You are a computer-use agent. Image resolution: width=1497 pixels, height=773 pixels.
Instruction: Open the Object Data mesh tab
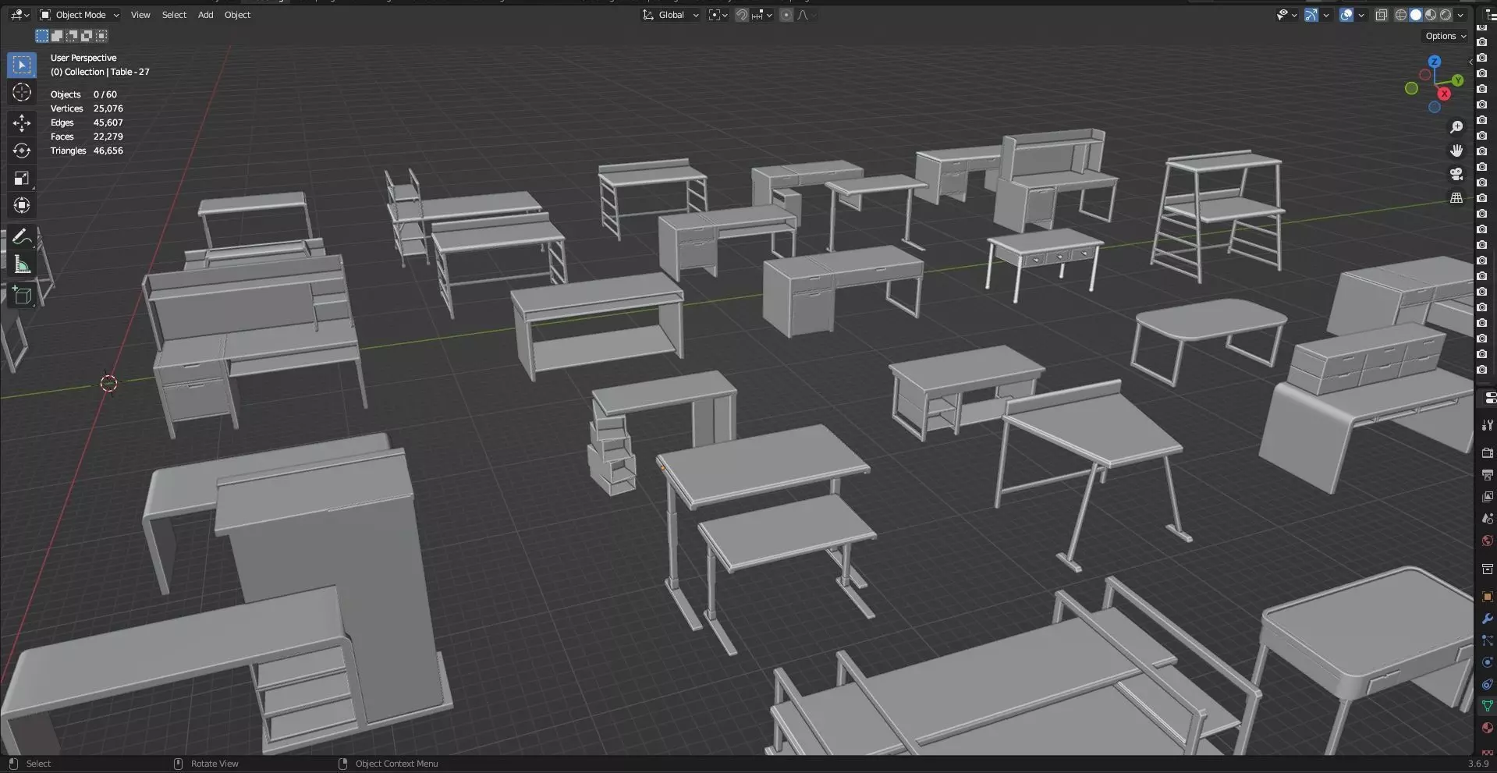click(1487, 706)
